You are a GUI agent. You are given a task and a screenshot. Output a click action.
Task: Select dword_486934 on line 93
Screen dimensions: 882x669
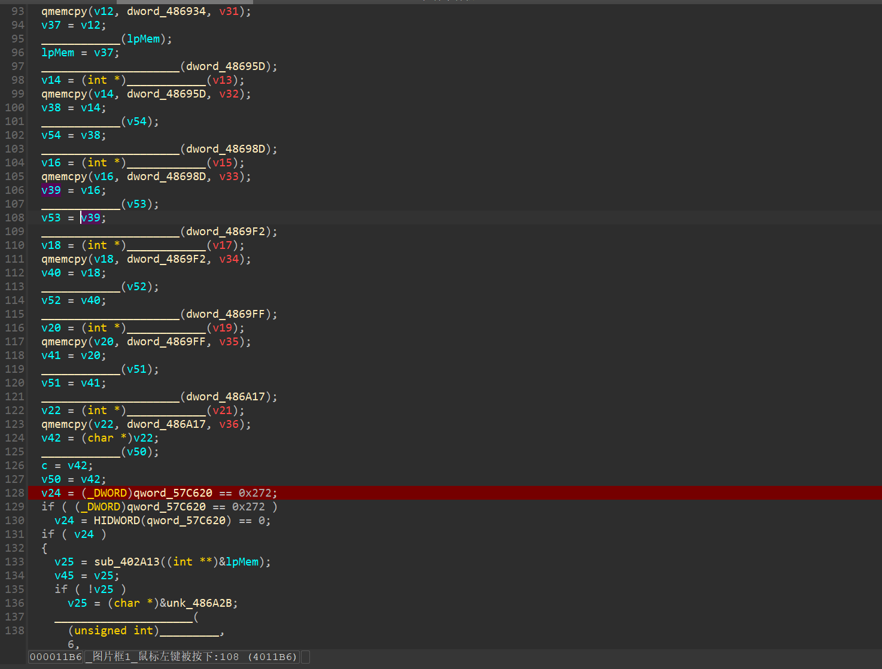[166, 11]
